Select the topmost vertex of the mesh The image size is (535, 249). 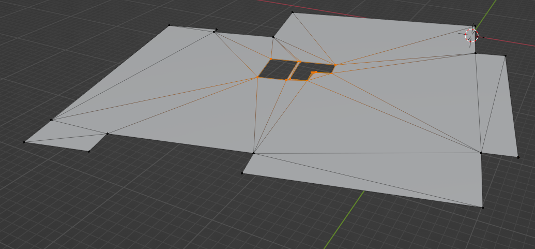click(293, 12)
